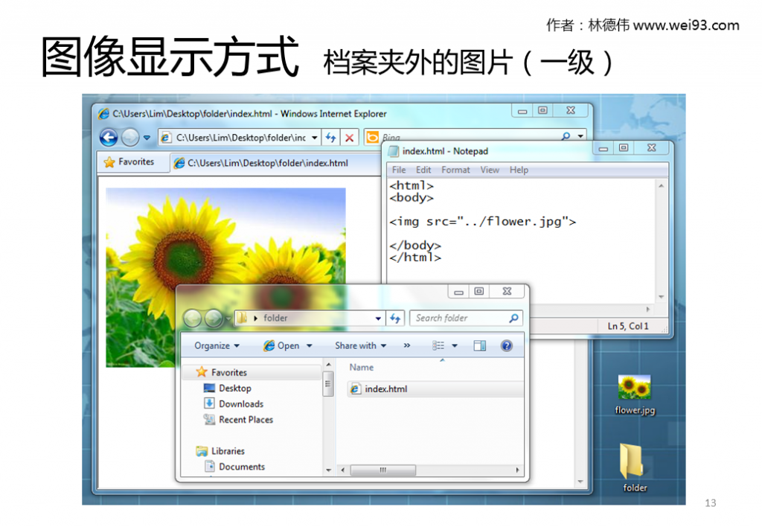Open Notepad Format menu
762x527 pixels.
455,170
